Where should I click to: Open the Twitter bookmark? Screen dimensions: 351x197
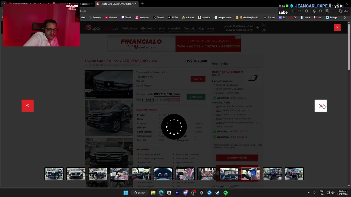click(x=158, y=18)
